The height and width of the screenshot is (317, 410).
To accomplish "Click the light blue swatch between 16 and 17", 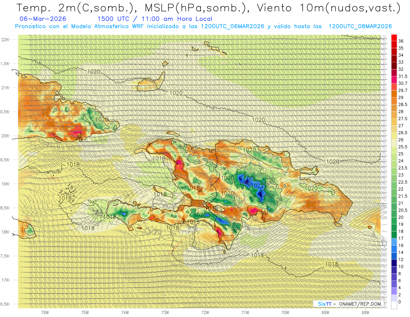I will pyautogui.click(x=394, y=242).
